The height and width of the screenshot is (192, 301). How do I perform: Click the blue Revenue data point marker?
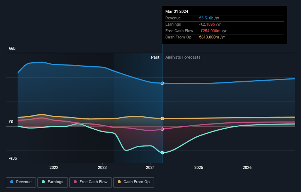pyautogui.click(x=162, y=83)
